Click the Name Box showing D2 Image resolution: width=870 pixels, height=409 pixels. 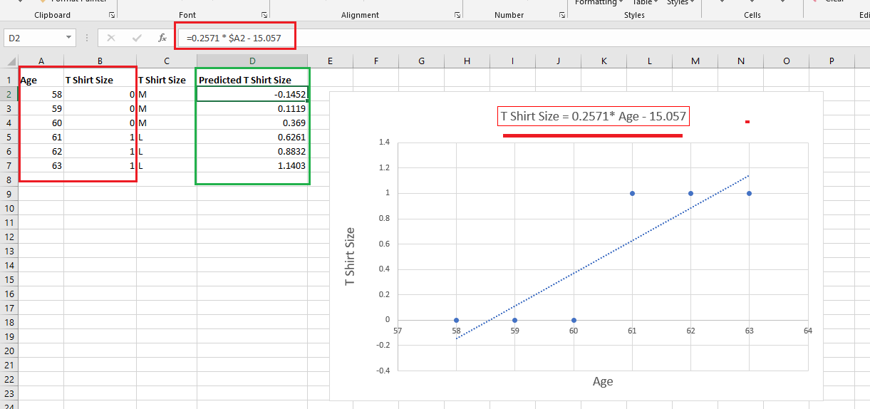tap(34, 38)
